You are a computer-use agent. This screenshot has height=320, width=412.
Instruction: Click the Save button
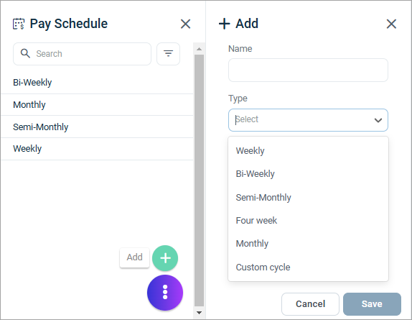[x=372, y=304]
